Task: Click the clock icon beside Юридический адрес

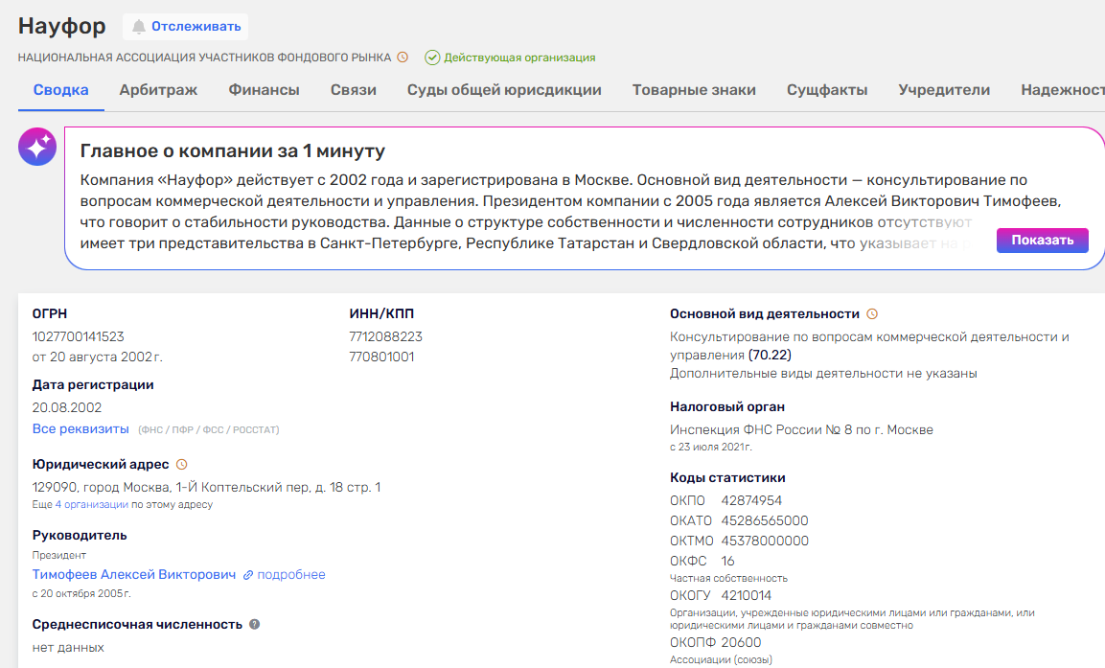Action: pyautogui.click(x=181, y=465)
